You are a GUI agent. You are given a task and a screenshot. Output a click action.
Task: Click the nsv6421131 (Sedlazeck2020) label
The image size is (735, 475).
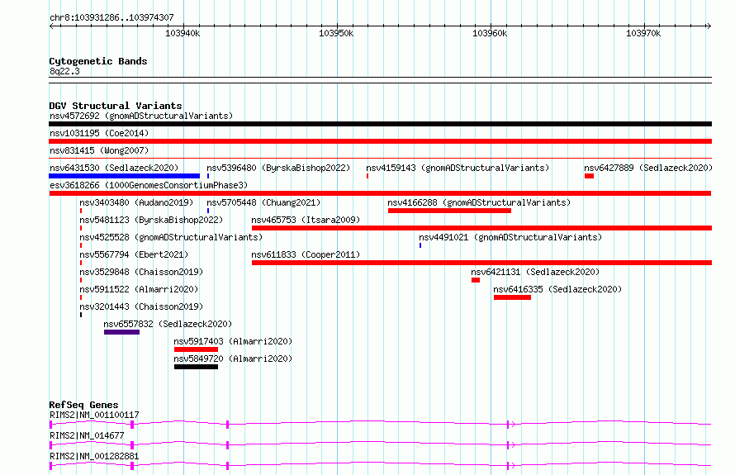(535, 272)
